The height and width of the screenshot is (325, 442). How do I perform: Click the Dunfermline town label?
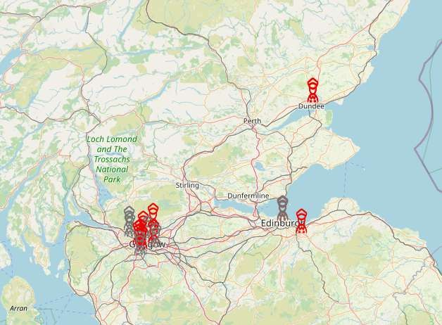248,196
